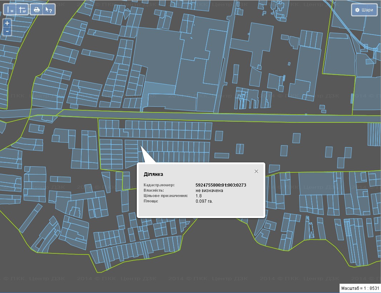This screenshot has width=381, height=293.
Task: Click the Кадастр.номер field label
Action: [159, 185]
